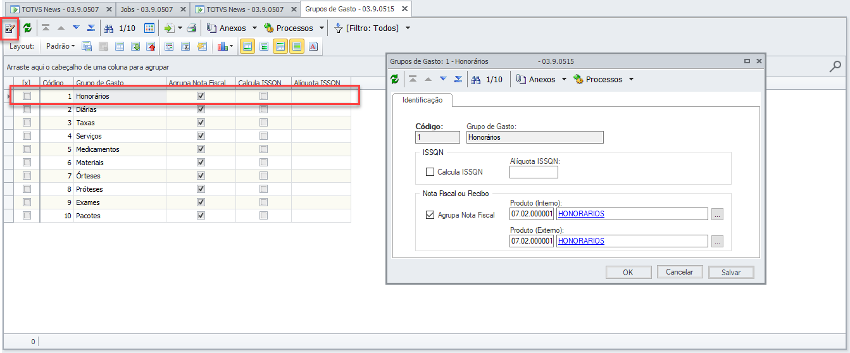Viewport: 850px width, 353px height.
Task: Jump to last record in main toolbar
Action: pos(91,28)
